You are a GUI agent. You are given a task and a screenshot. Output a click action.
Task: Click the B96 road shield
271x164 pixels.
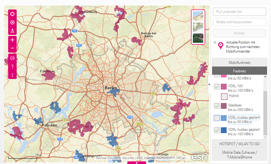[x=118, y=148]
